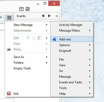104x102 pixels.
Task: Open Go submenu
Action: pos(72,71)
